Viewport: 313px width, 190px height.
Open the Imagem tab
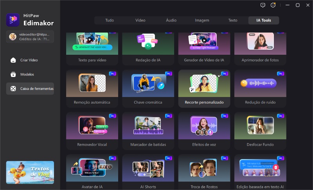(x=202, y=20)
